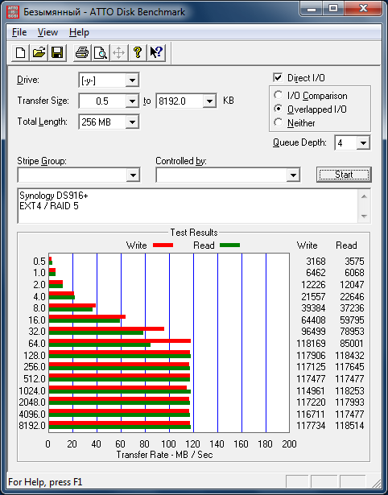The height and width of the screenshot is (495, 388).
Task: Choose the Neither radio option
Action: (279, 122)
